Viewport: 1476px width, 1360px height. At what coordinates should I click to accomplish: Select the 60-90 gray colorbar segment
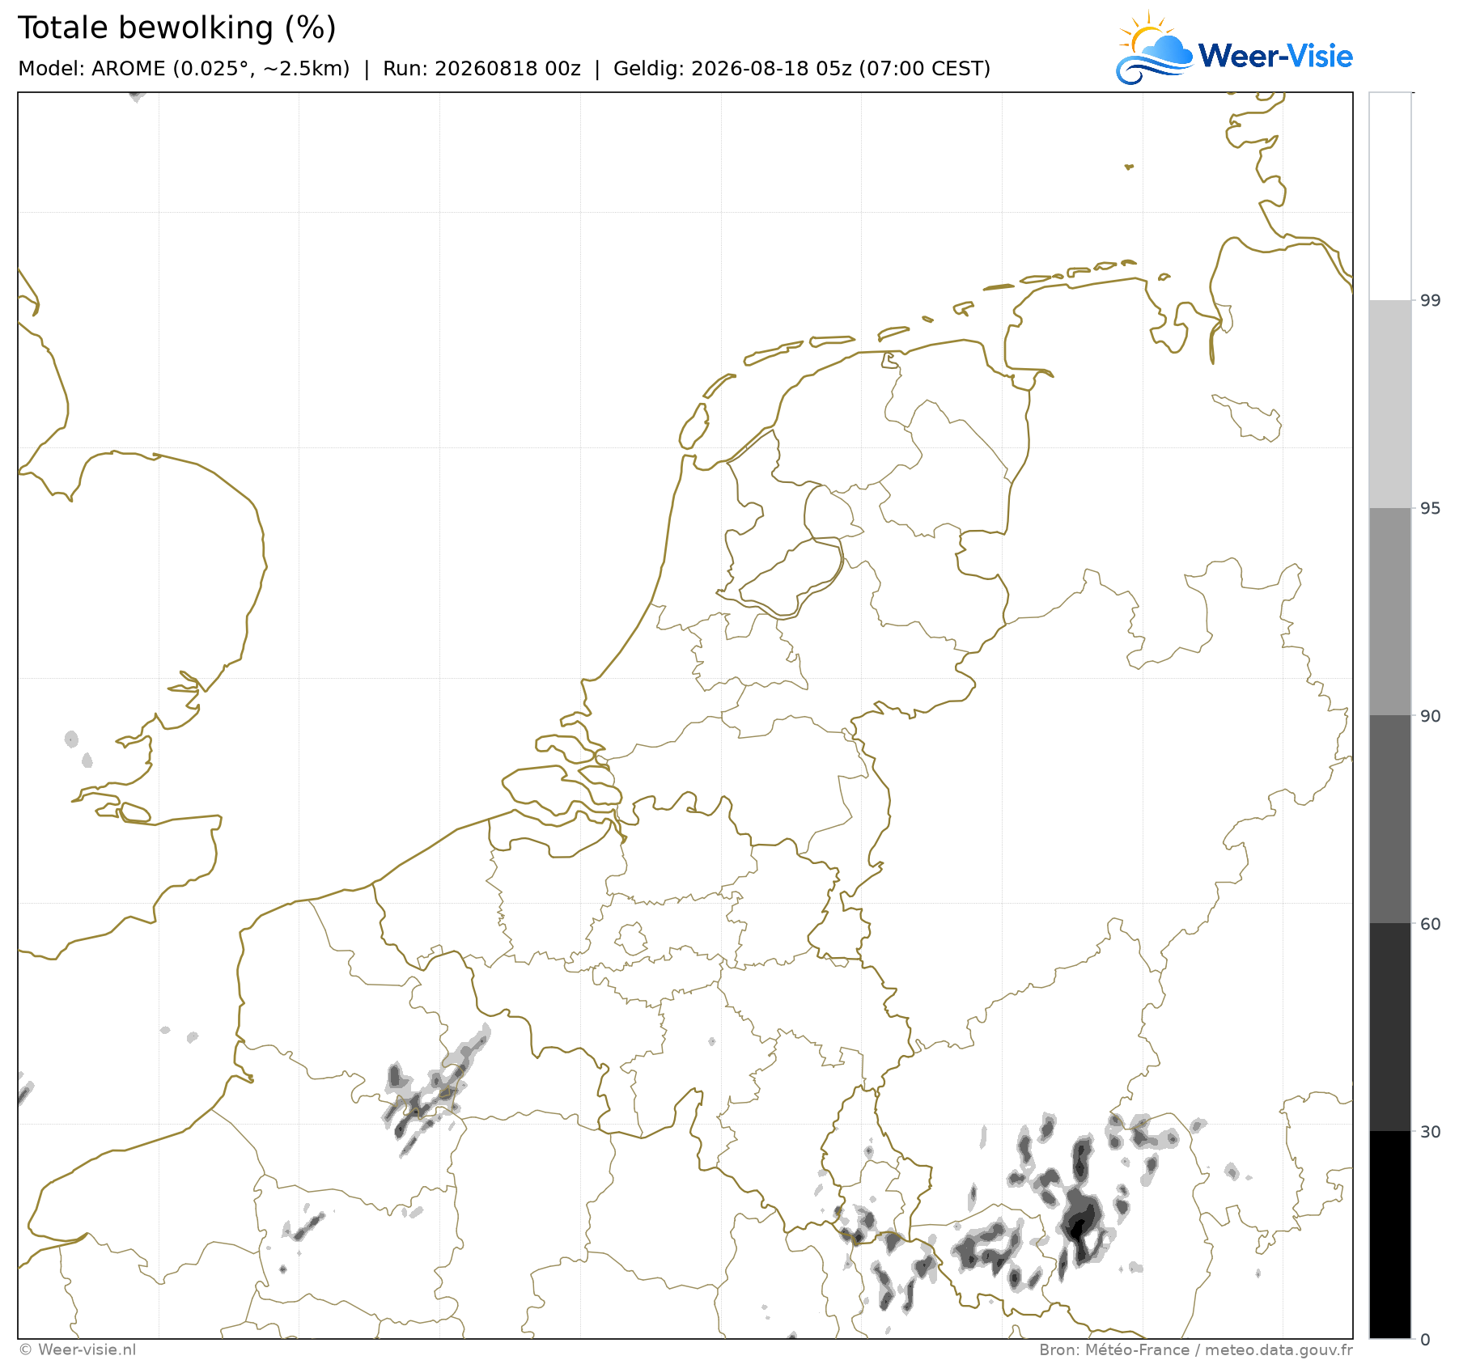(x=1389, y=819)
